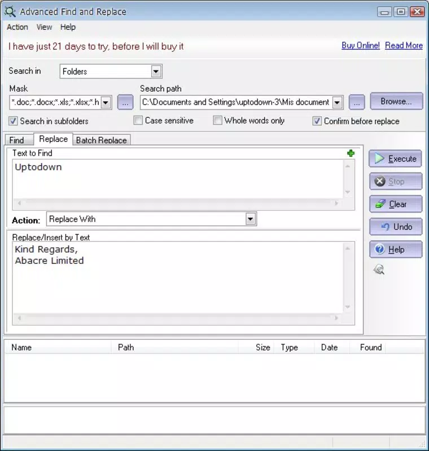429x451 pixels.
Task: Click the ellipsis button next to Search path
Action: click(x=357, y=103)
